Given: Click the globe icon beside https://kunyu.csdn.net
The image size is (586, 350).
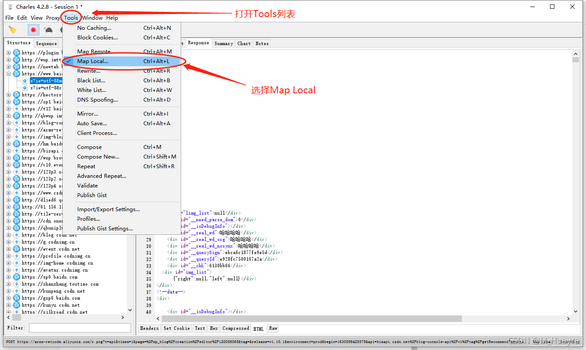Looking at the screenshot, I should [x=17, y=305].
